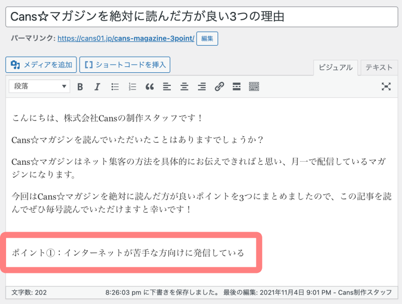
Task: Apply blockquote formatting
Action: 149,86
